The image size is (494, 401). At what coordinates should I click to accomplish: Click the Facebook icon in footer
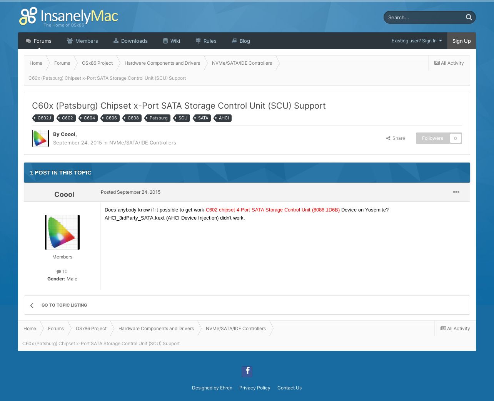pyautogui.click(x=247, y=371)
